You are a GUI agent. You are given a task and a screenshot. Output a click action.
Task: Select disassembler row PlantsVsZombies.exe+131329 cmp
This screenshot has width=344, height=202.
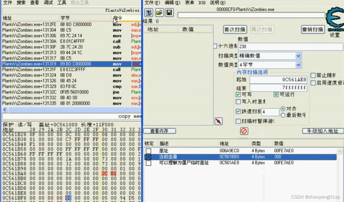coord(71,86)
